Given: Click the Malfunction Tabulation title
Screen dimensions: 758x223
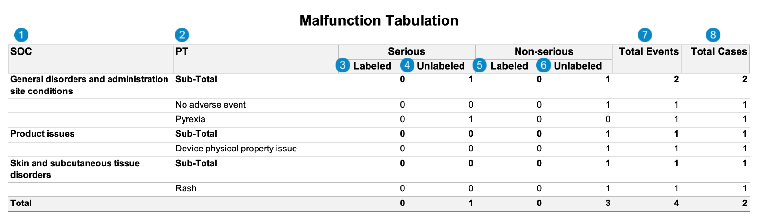Looking at the screenshot, I should 379,20.
